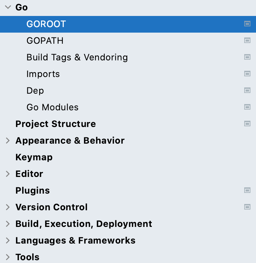256x263 pixels.
Task: Click project-level icon beside Dep
Action: click(247, 91)
